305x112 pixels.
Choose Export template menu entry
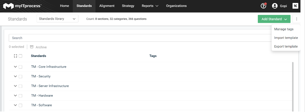286,46
